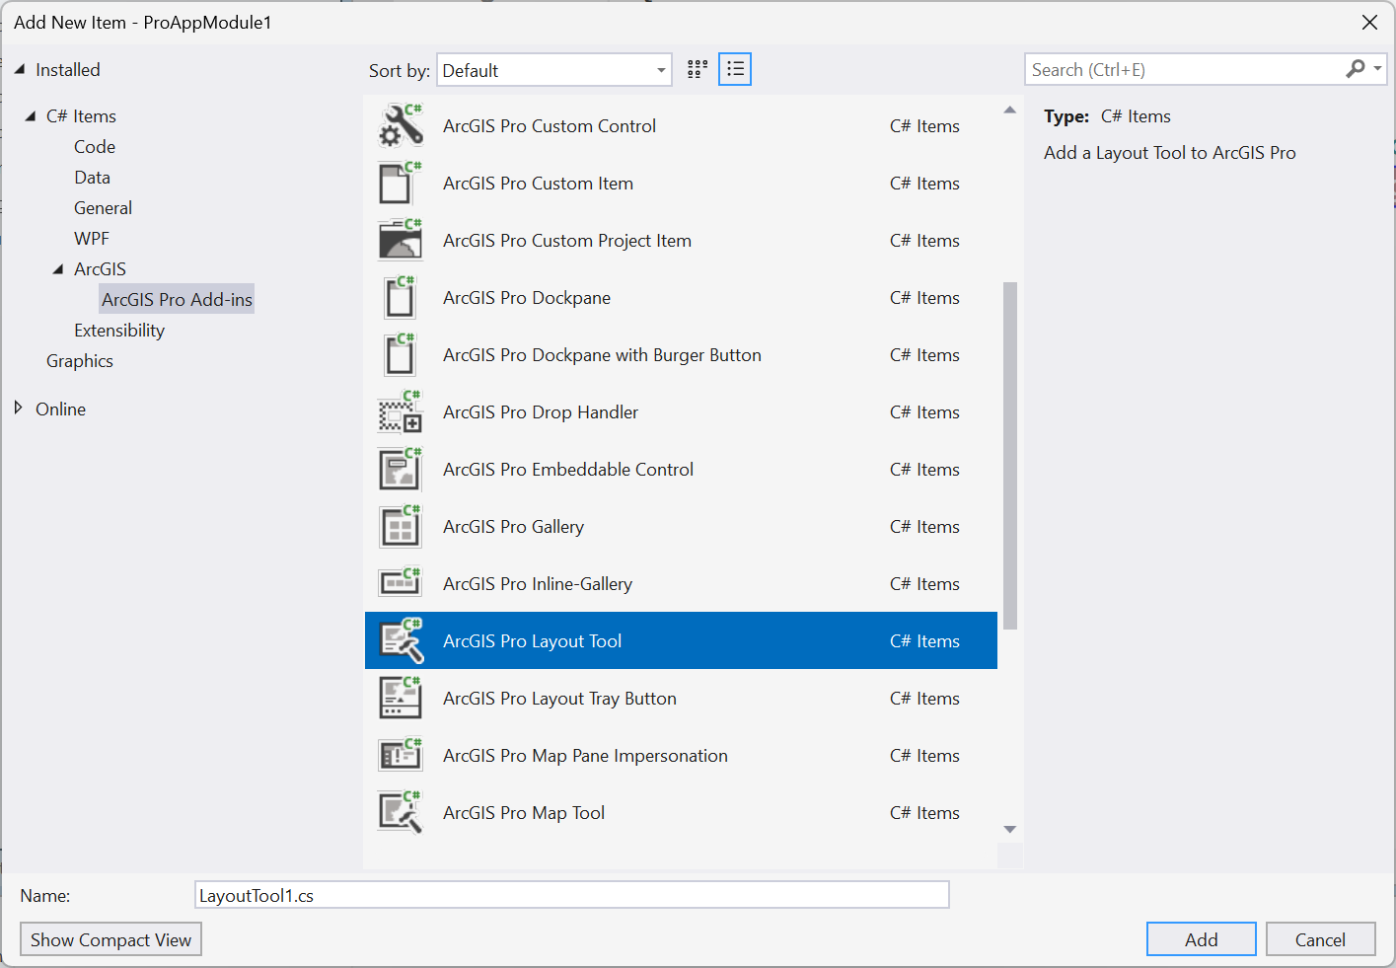Screen dimensions: 1396x968
Task: Select ArcGIS Pro Inline-Gallery text
Action: [538, 583]
